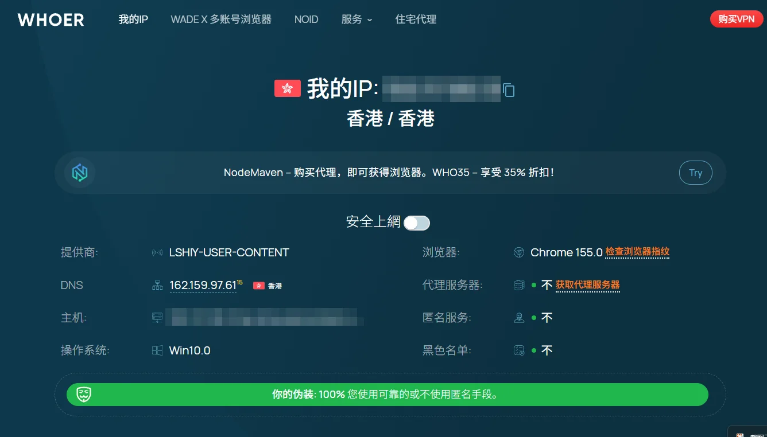This screenshot has width=767, height=437.
Task: Click NodeMaven promo text with WHO35 code
Action: [389, 173]
